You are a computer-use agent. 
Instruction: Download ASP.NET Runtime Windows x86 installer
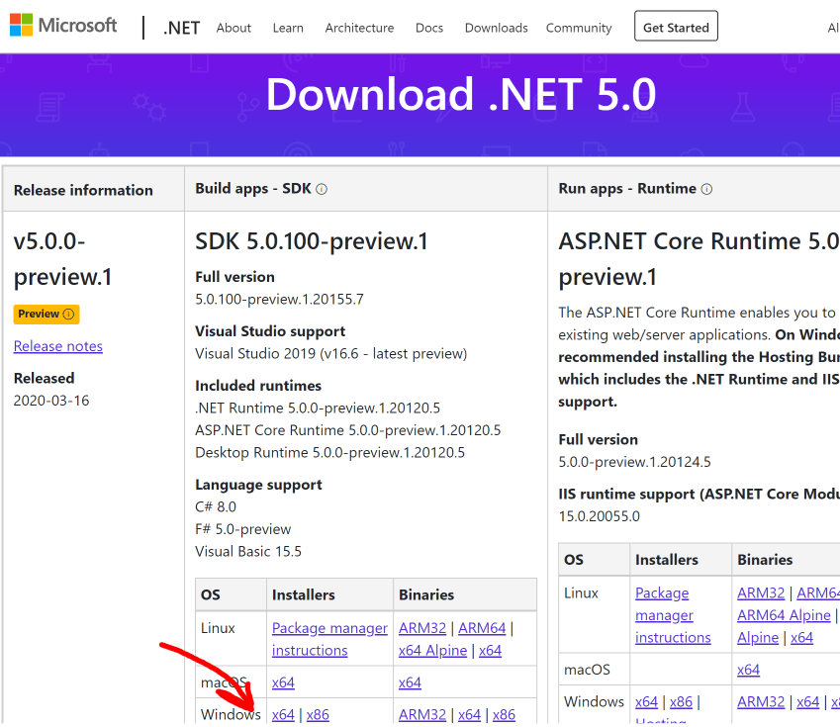coord(681,702)
